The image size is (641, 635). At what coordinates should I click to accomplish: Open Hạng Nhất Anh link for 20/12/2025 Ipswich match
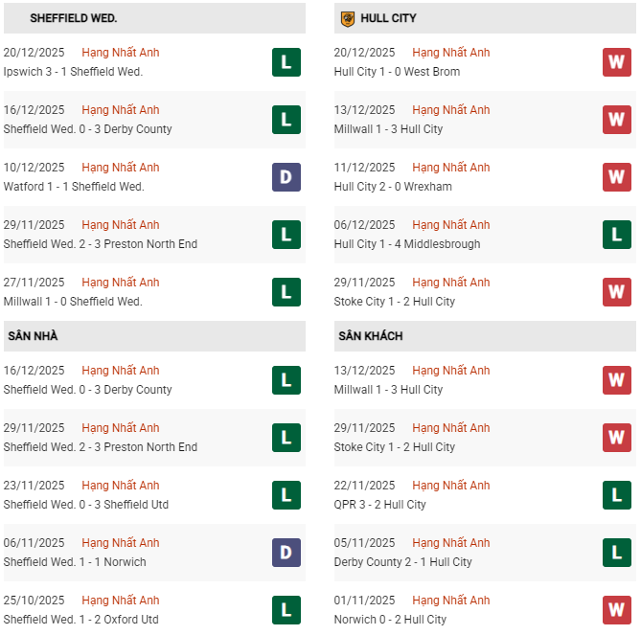pyautogui.click(x=121, y=53)
